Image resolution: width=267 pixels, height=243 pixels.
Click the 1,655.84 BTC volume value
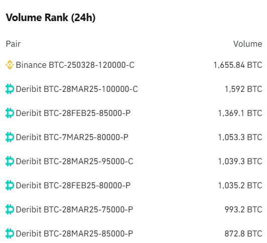tap(238, 65)
